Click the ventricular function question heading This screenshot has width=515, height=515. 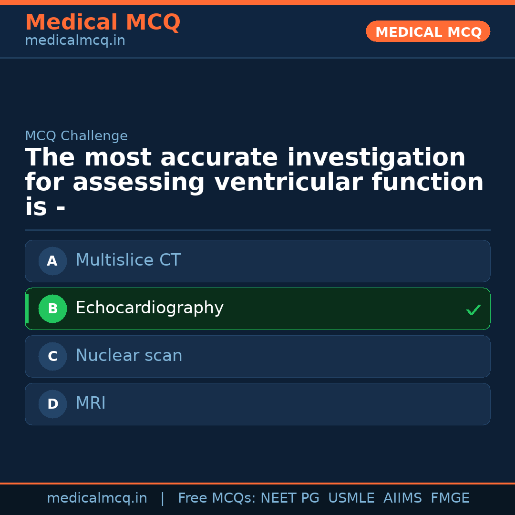coord(254,182)
